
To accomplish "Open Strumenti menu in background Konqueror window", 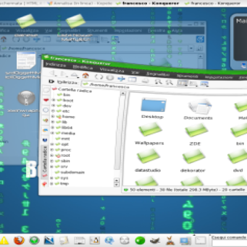I will (x=98, y=30).
